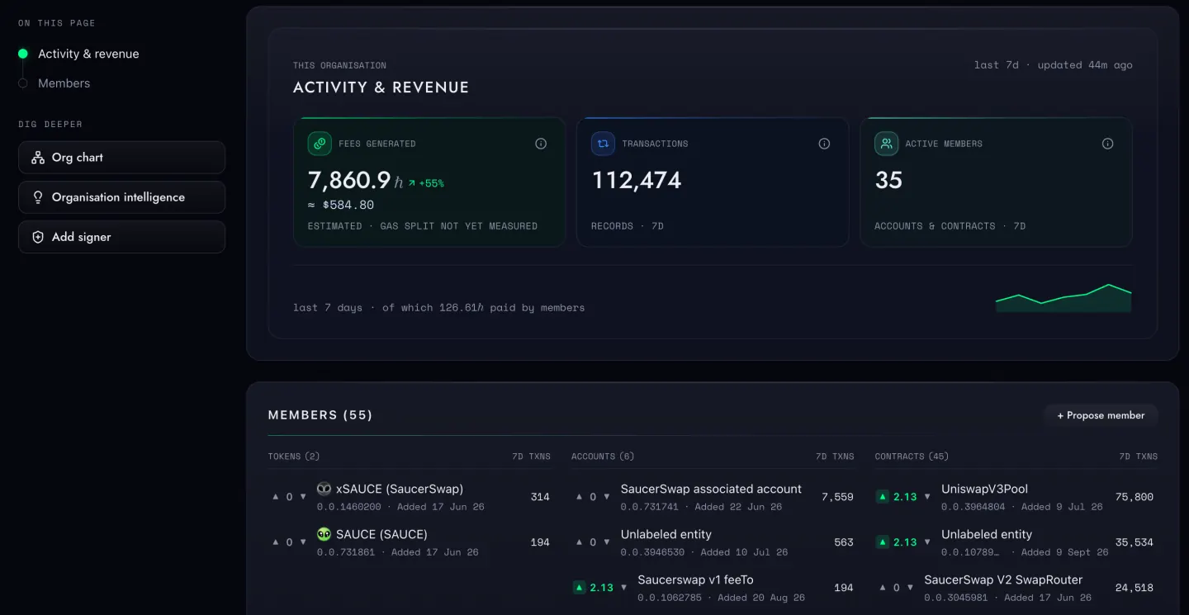Downvote Unlabeled entity with 35,534 txns
Image resolution: width=1189 pixels, height=615 pixels.
927,542
